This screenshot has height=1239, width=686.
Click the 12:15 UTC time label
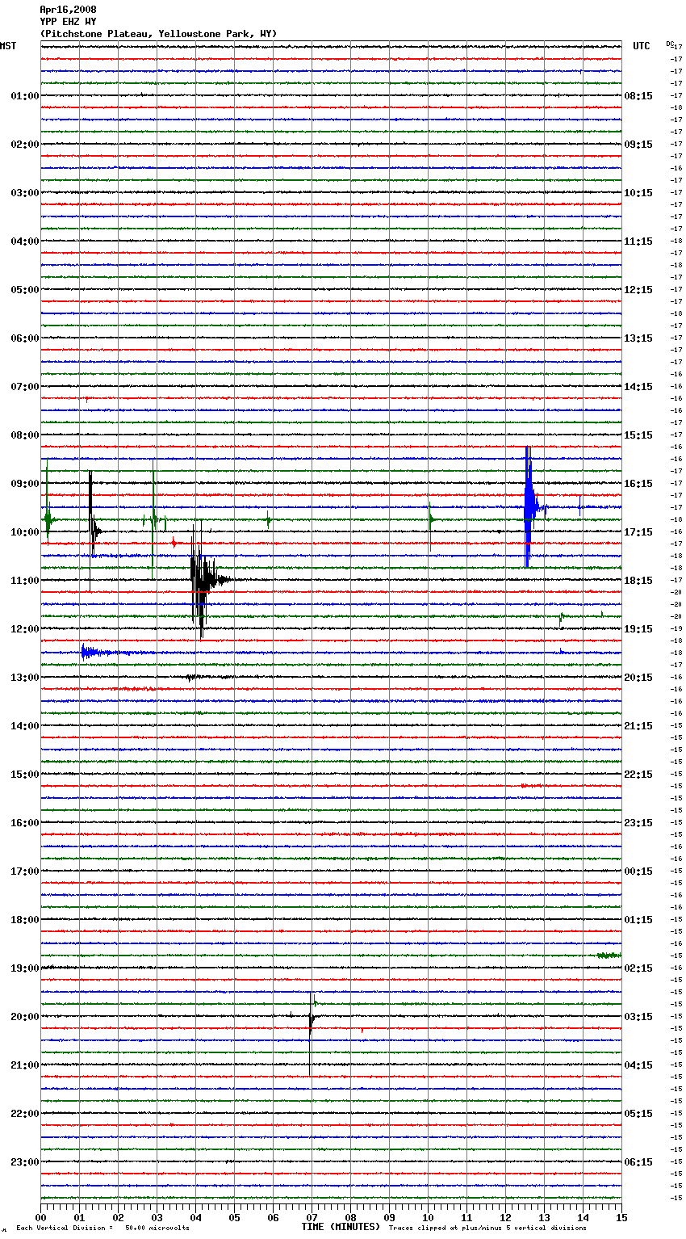tap(638, 290)
